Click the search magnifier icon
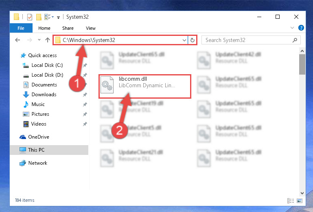This screenshot has width=313, height=212. (x=295, y=40)
